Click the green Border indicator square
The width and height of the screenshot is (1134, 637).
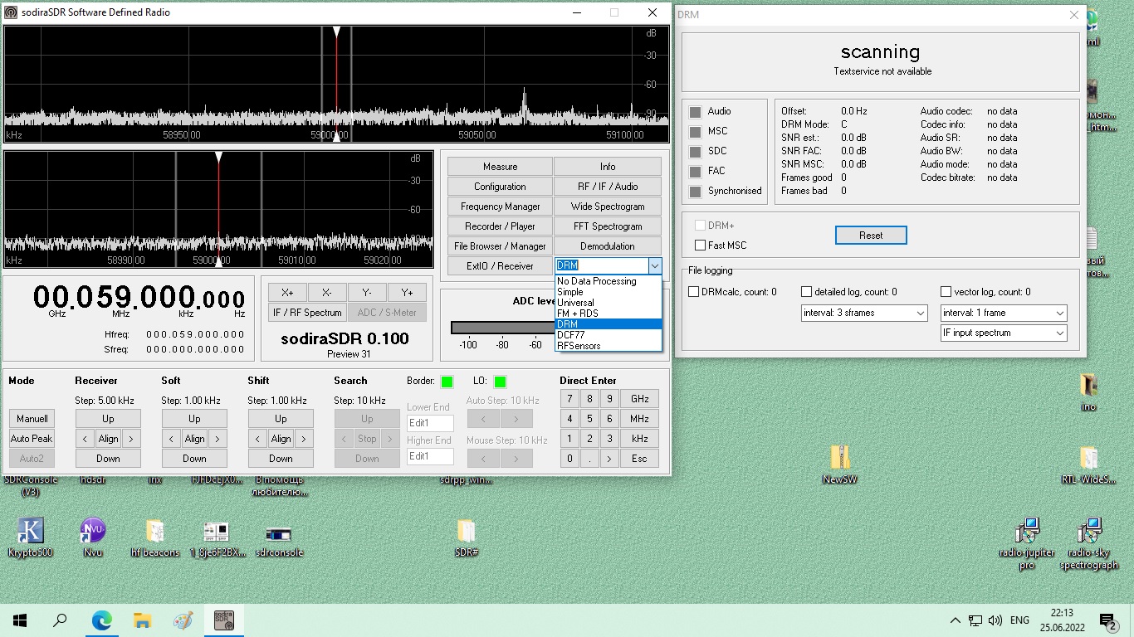point(447,382)
